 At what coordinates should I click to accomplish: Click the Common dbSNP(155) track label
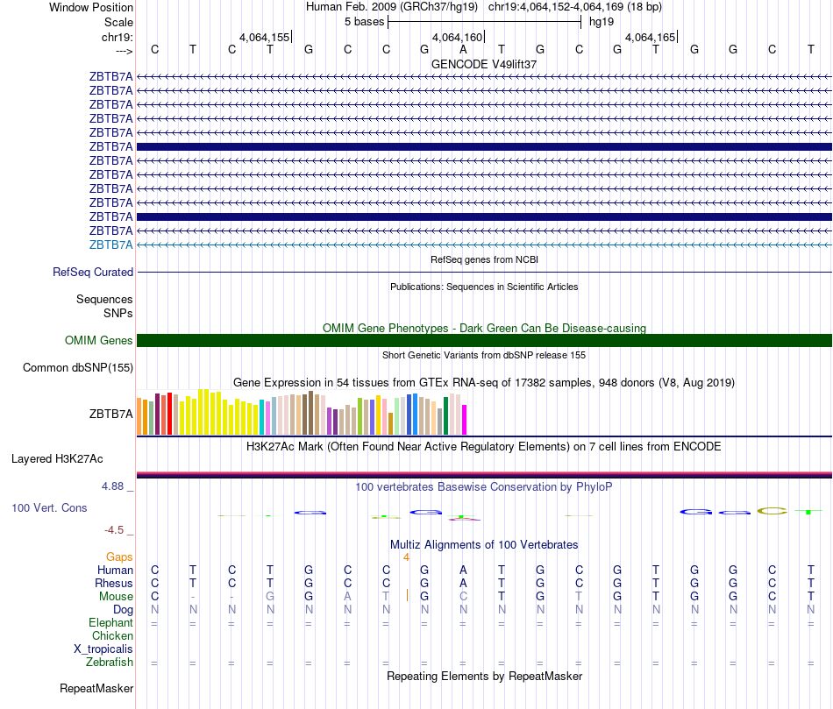[78, 367]
